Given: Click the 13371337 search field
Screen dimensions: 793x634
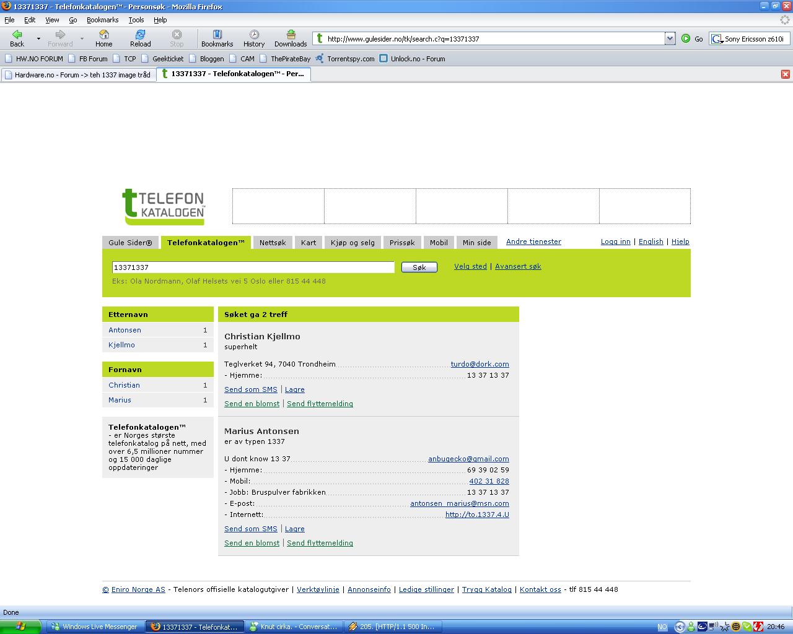Looking at the screenshot, I should tap(253, 267).
